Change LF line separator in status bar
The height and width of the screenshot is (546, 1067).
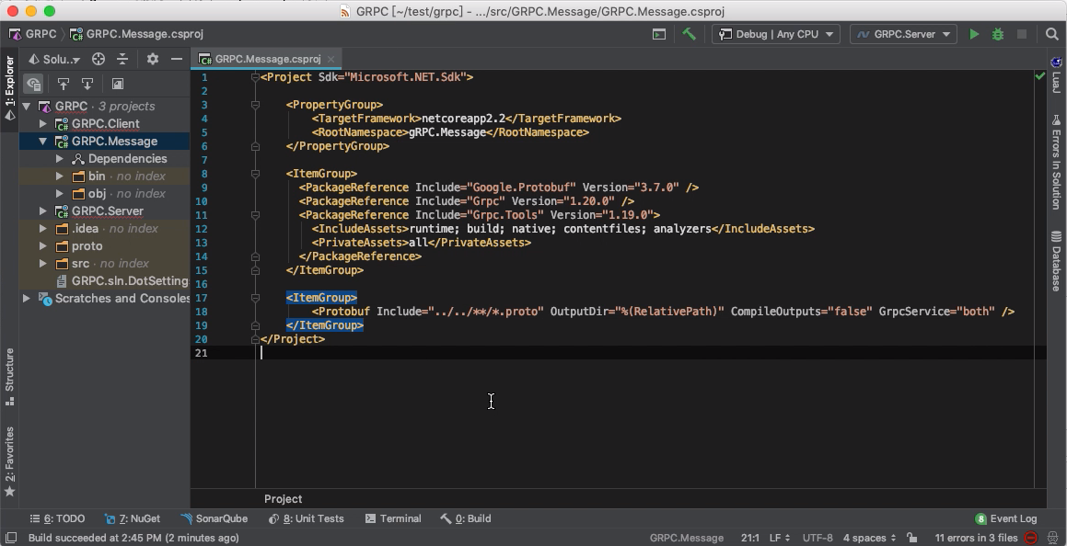pyautogui.click(x=779, y=537)
